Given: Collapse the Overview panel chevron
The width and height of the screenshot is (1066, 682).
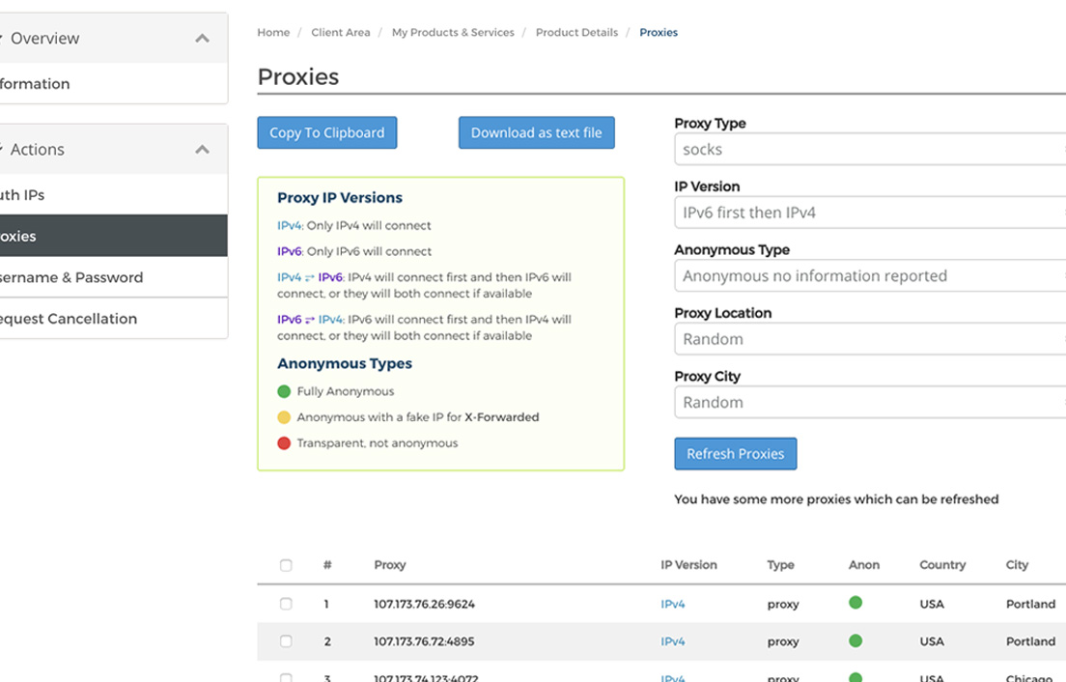Looking at the screenshot, I should pos(202,39).
